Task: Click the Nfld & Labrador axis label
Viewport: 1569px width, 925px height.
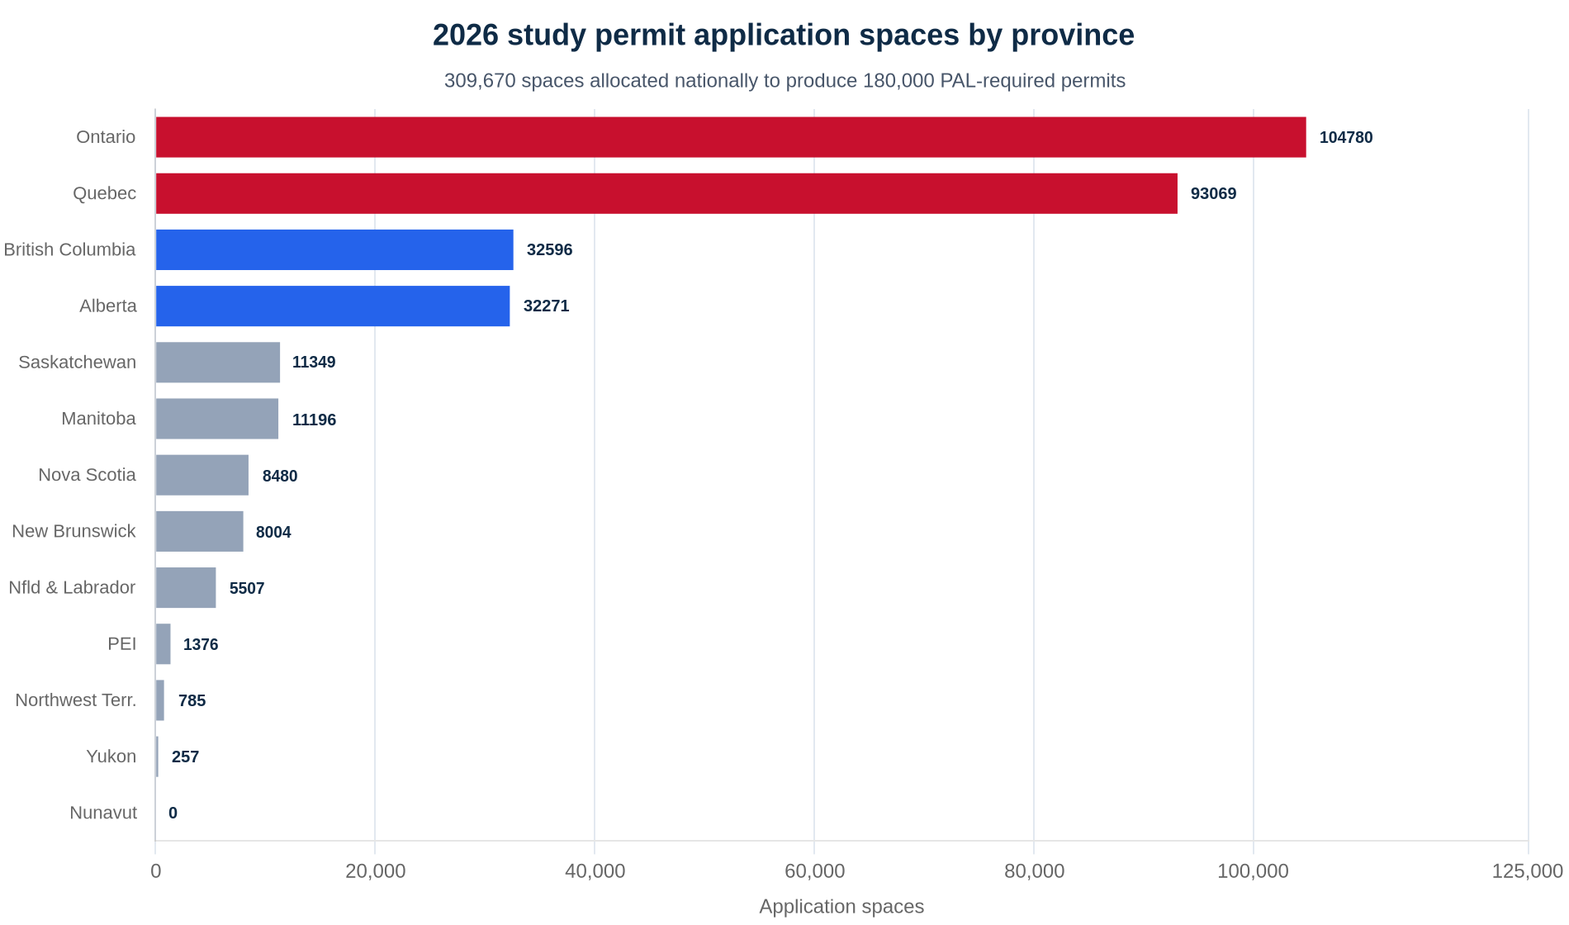Action: [x=72, y=587]
